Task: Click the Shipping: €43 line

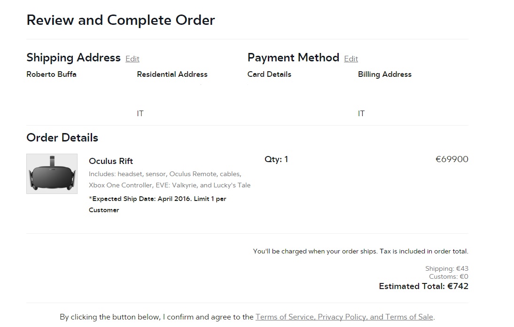Action: point(446,269)
